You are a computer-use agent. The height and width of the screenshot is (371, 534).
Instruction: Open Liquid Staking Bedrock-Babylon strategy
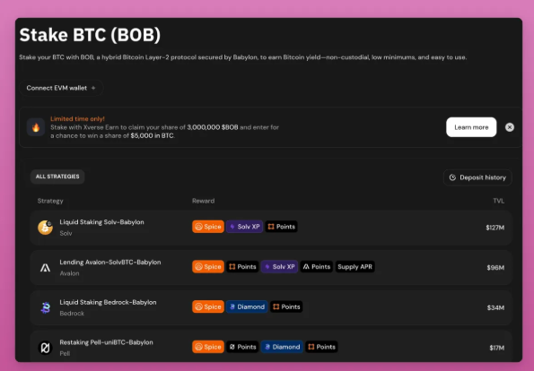[x=271, y=307]
